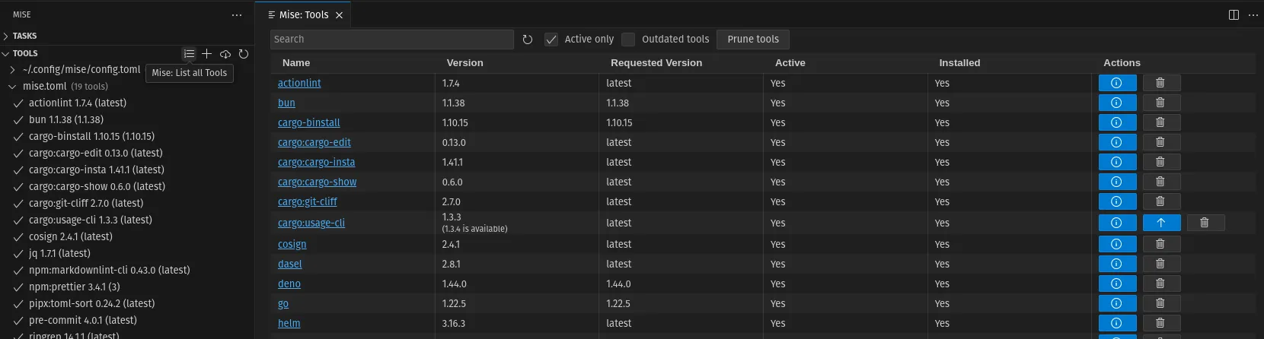Click the install tools cloud icon

[x=225, y=53]
